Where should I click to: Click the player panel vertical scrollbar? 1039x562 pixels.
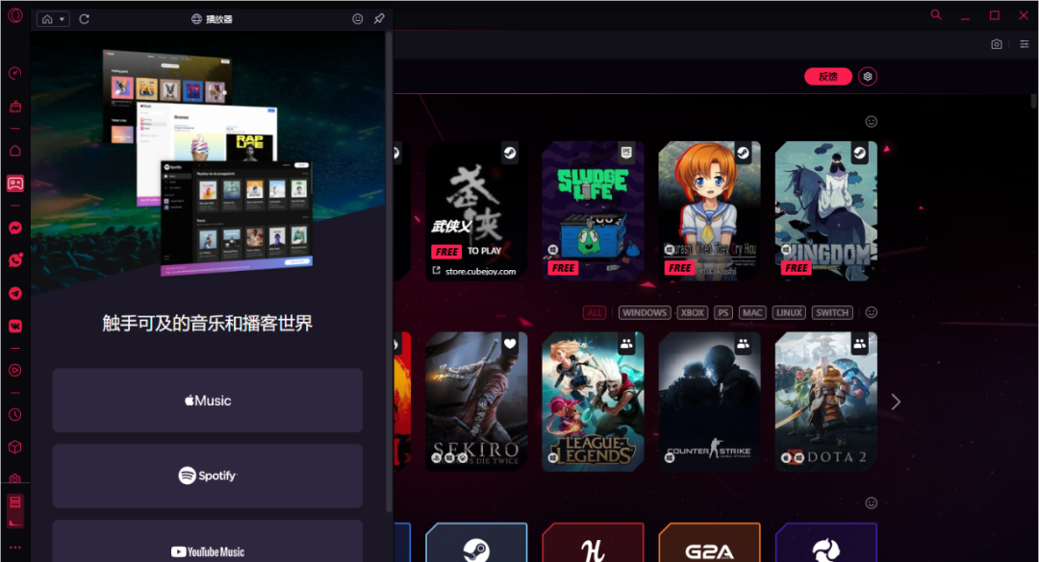point(389,272)
